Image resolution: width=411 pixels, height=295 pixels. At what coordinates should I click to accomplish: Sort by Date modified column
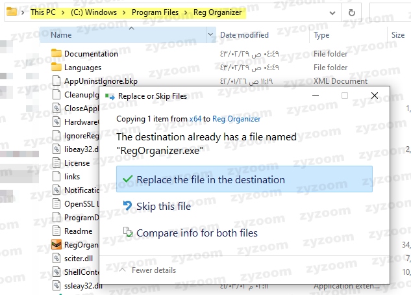point(244,35)
